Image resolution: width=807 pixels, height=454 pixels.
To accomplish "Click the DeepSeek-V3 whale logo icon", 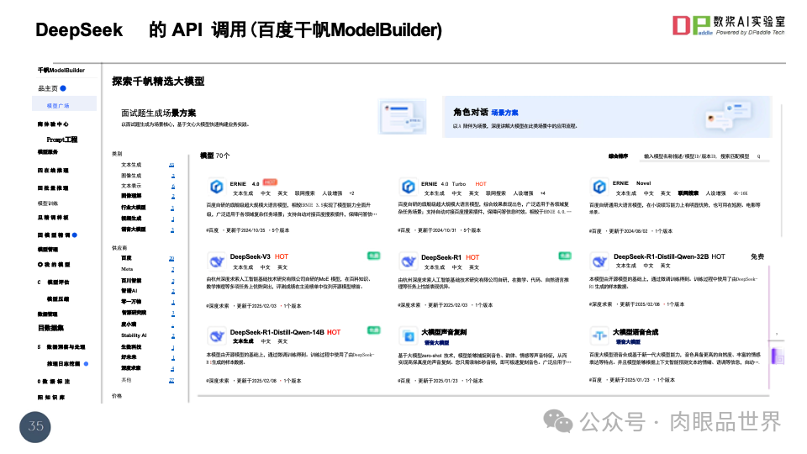I will (217, 261).
